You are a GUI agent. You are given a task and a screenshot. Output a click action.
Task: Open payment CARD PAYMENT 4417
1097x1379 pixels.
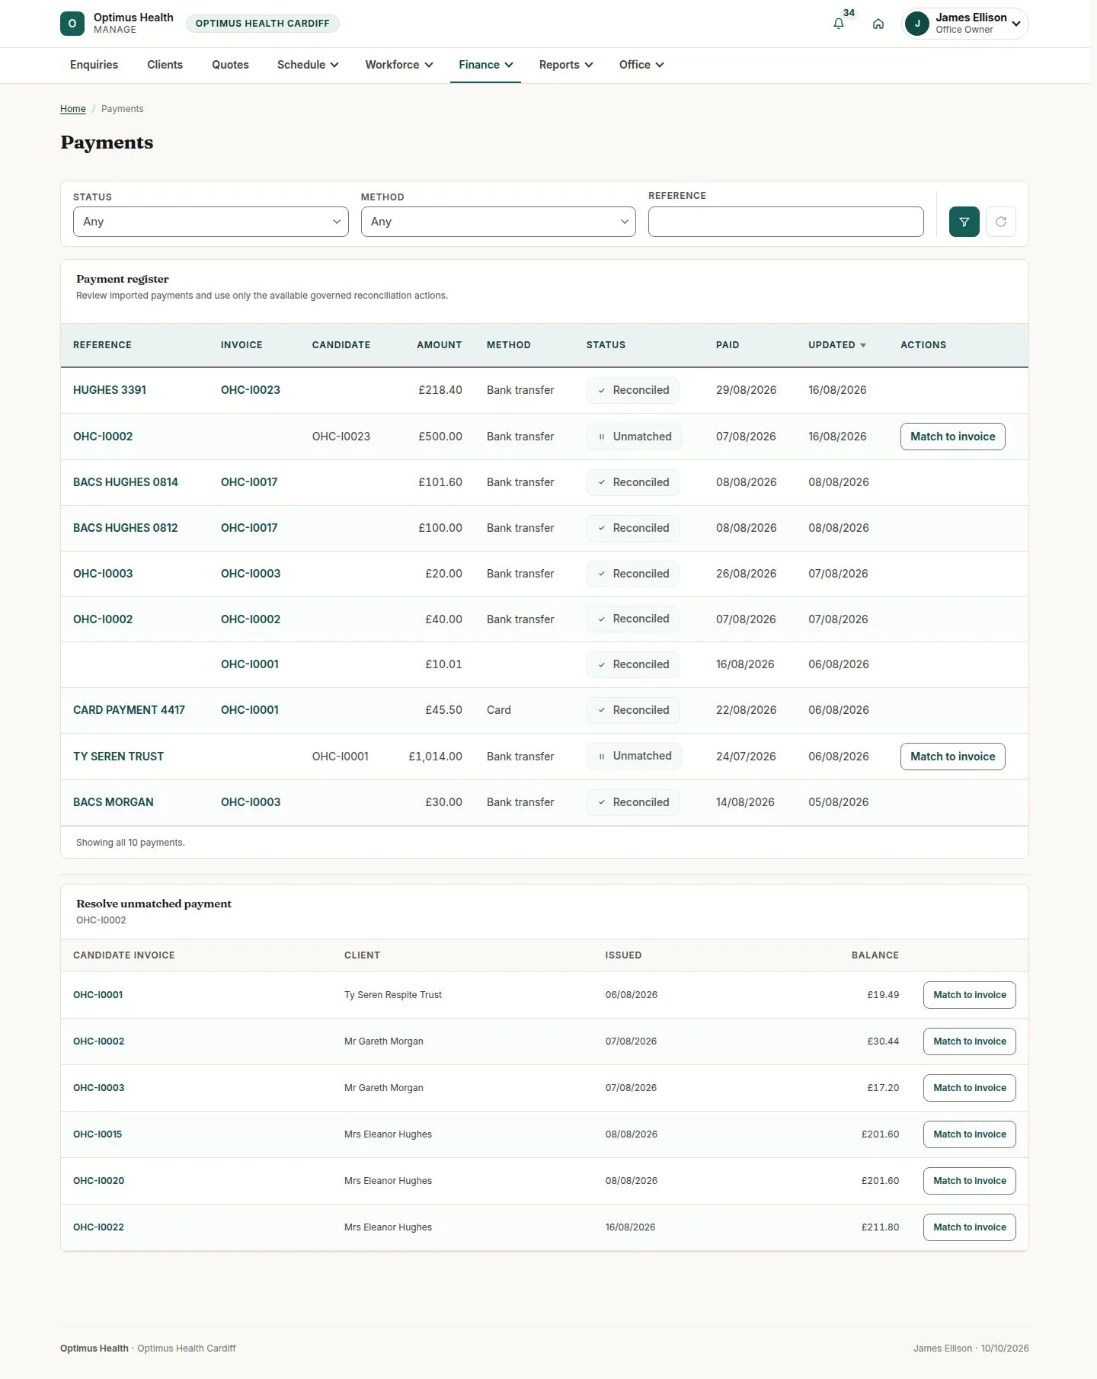129,710
